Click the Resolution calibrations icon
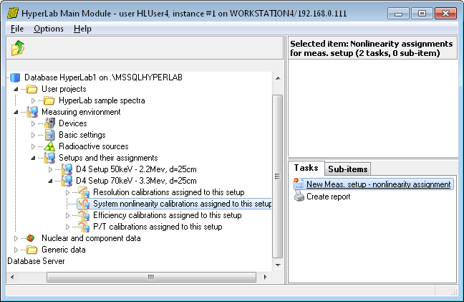This screenshot has width=464, height=302. [84, 192]
